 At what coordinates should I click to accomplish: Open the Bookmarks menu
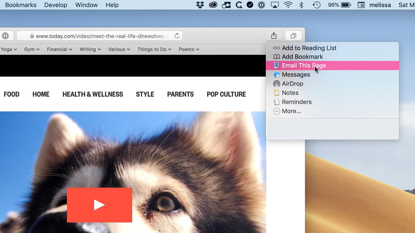[20, 5]
